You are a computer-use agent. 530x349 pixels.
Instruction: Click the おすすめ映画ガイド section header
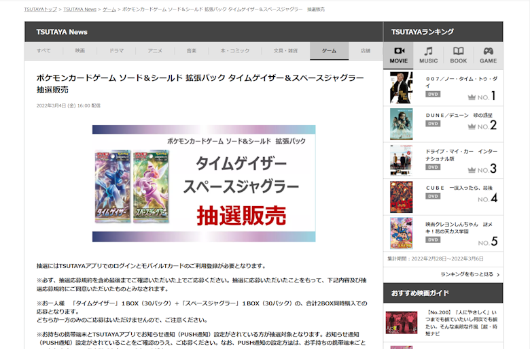tap(443, 293)
